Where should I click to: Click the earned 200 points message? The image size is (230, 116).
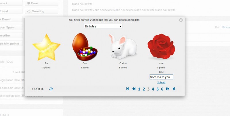point(104,20)
